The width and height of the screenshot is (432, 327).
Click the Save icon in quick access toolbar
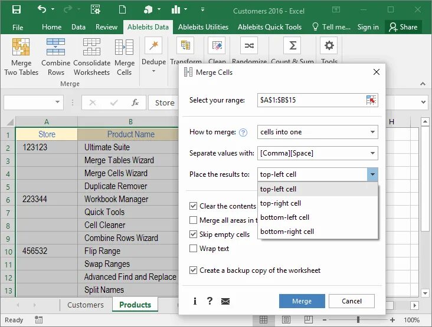point(17,10)
